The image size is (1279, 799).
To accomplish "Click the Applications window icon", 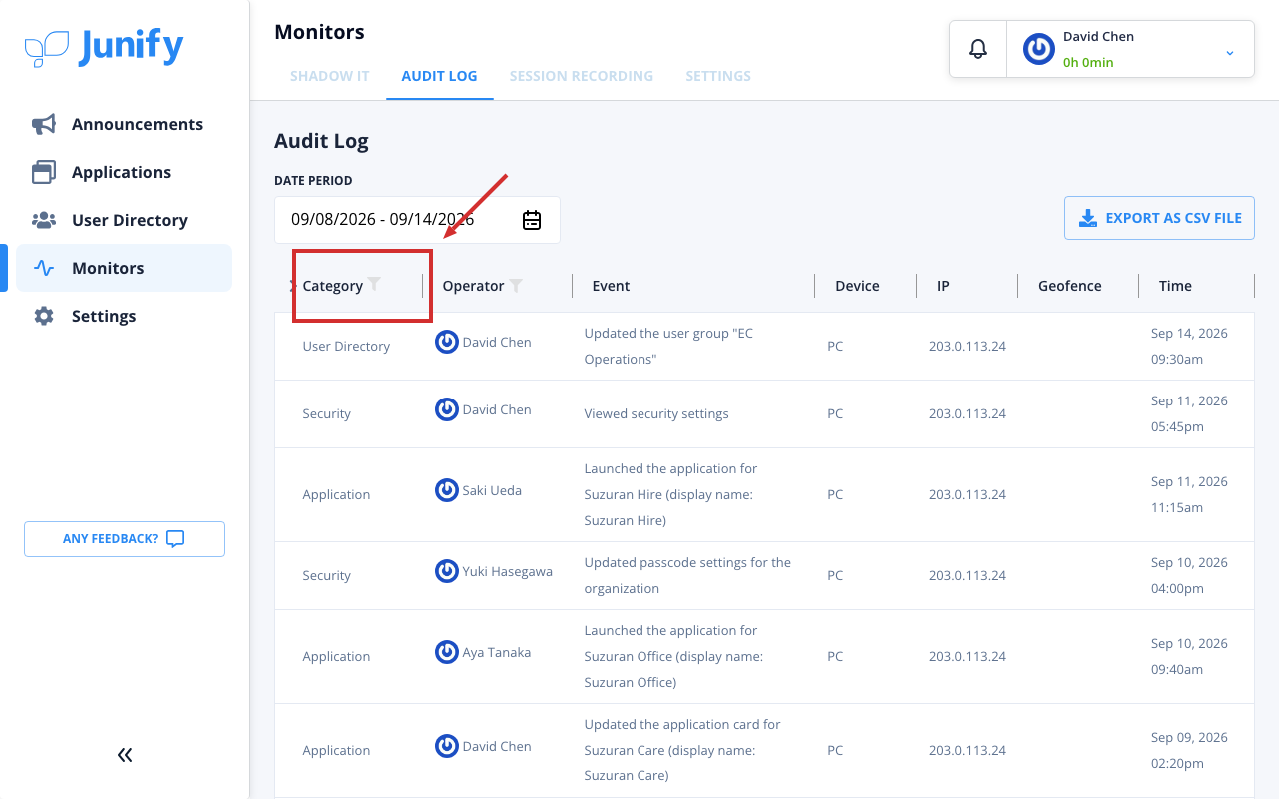I will [x=44, y=172].
